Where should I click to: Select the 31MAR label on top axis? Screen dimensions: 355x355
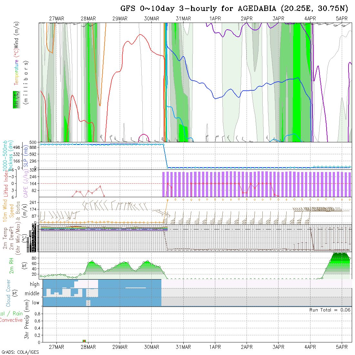[x=183, y=19]
